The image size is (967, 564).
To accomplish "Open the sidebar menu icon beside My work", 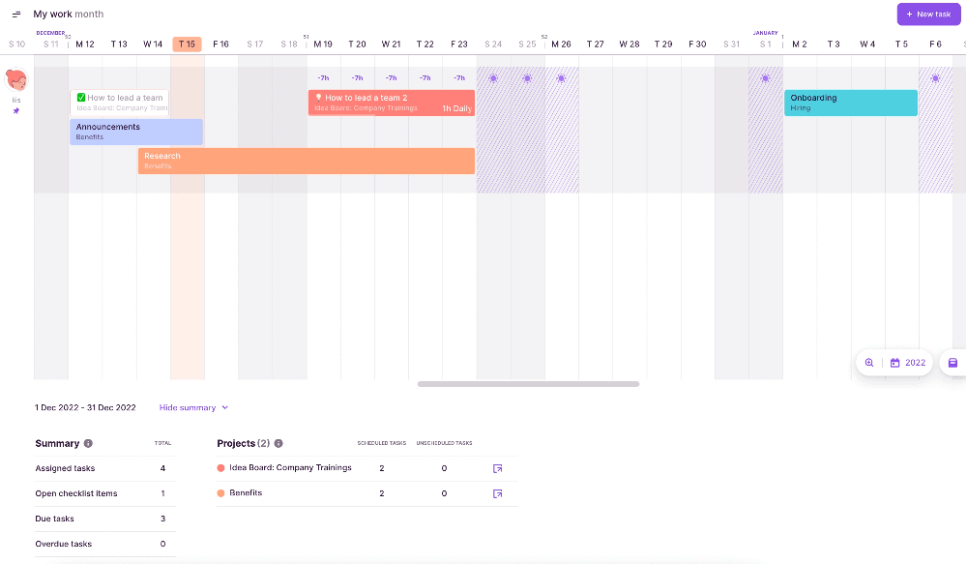I will (16, 15).
